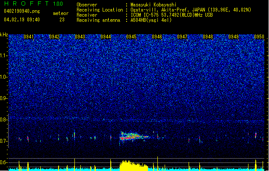Click the 0944 time marker
Image resolution: width=269 pixels, height=171 pixels.
click(106, 37)
